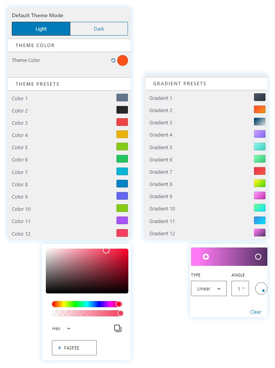Image resolution: width=275 pixels, height=368 pixels.
Task: Select the Color 4 yellow swatch
Action: 122,135
